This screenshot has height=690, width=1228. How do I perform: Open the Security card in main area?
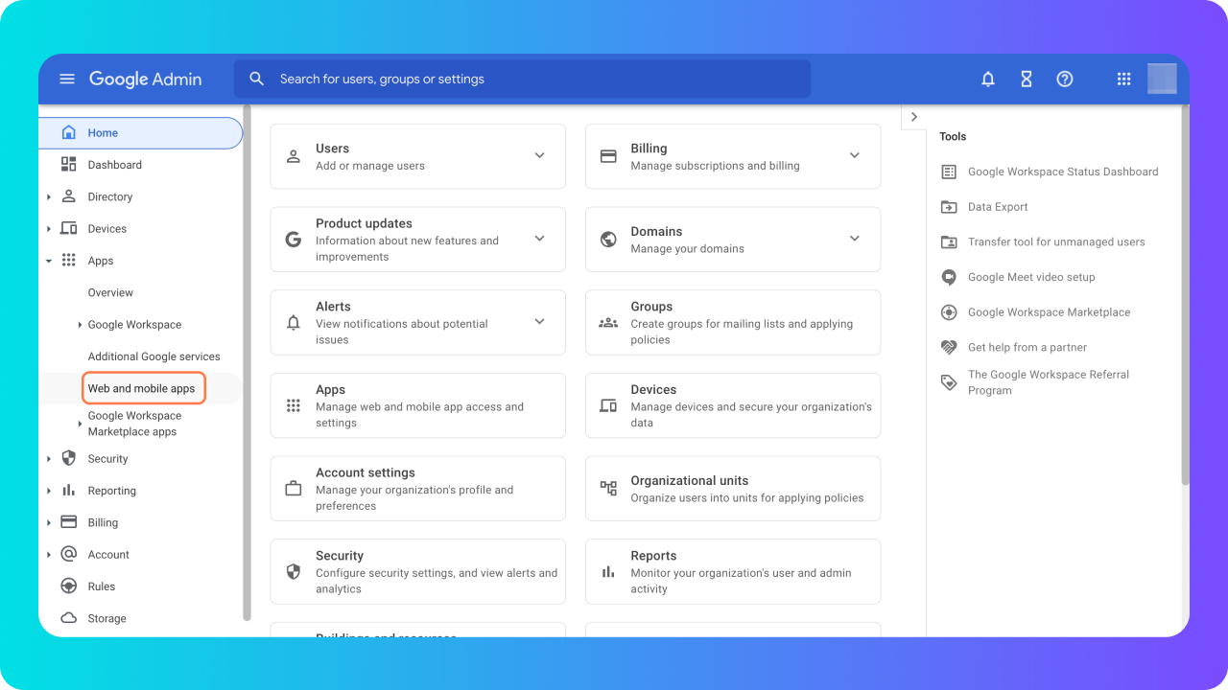click(418, 572)
